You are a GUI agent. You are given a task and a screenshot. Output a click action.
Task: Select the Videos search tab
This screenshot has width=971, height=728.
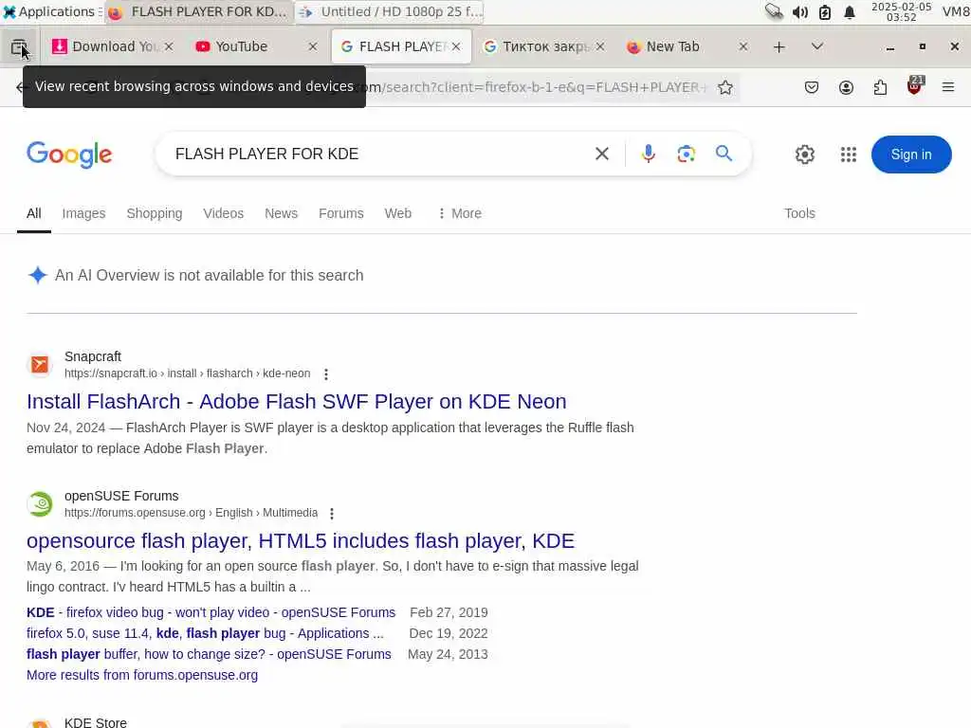(224, 213)
